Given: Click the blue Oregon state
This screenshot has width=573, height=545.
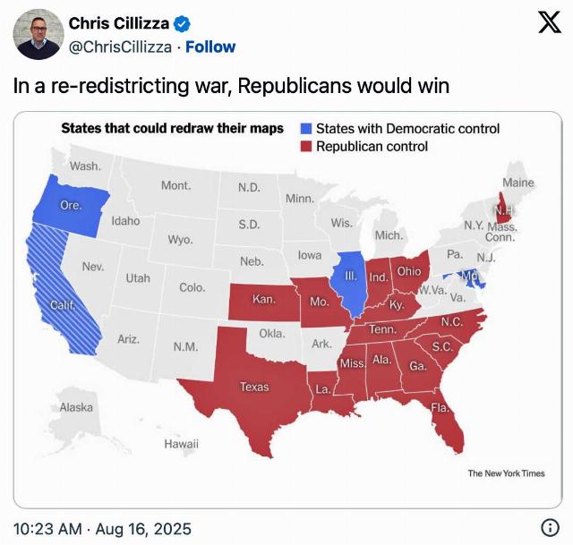Looking at the screenshot, I should point(70,206).
